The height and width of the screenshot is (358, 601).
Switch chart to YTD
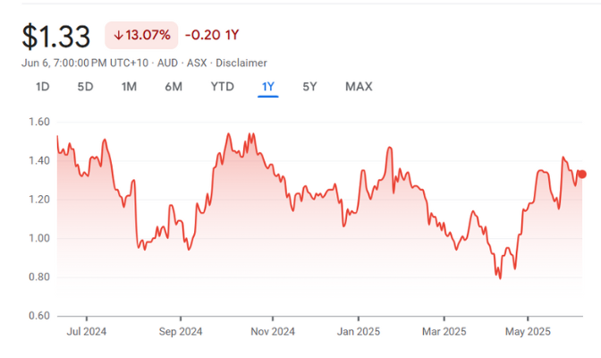pos(222,87)
